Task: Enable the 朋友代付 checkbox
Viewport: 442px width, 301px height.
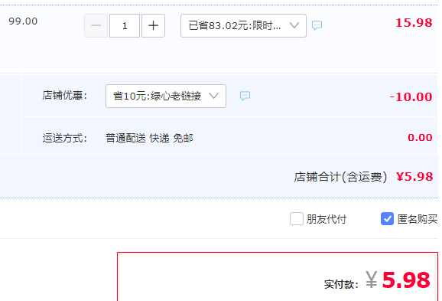Action: [297, 219]
